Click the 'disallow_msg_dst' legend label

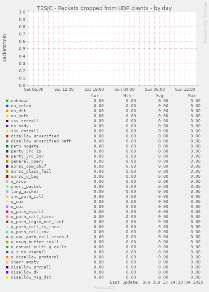click(31, 277)
